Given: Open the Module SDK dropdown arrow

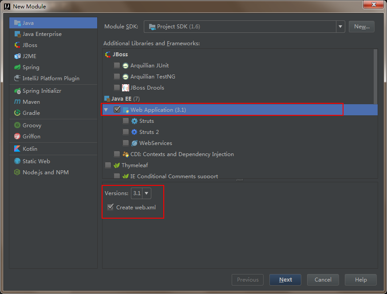Looking at the screenshot, I should coord(340,27).
